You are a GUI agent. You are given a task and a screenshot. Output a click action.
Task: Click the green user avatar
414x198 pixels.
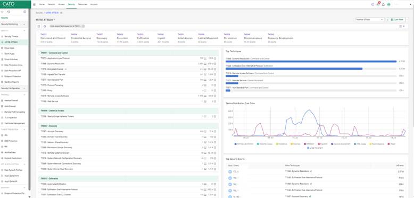tap(388, 4)
